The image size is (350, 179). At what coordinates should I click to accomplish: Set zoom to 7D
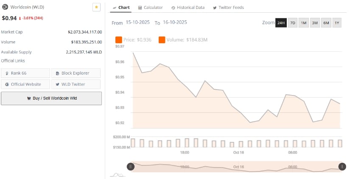pos(293,23)
